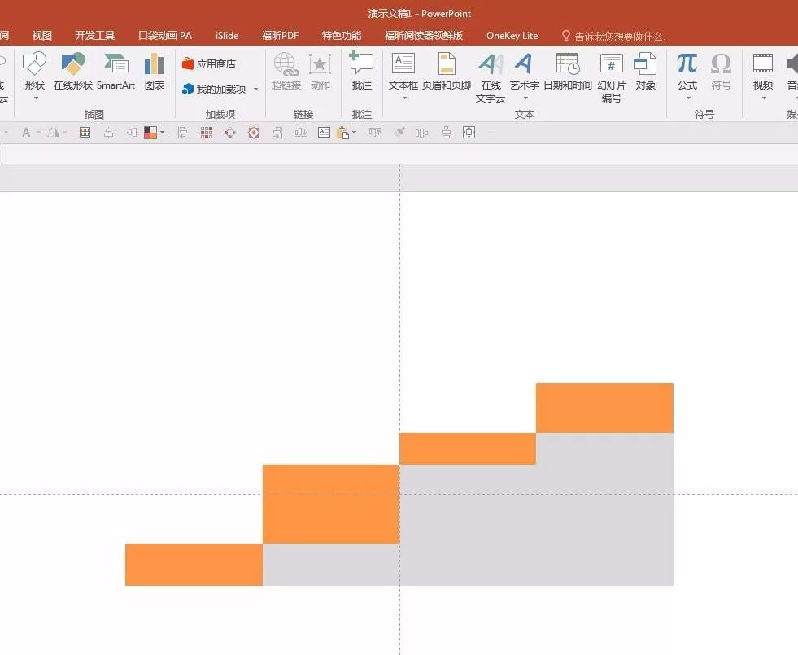Insert a SmartArt graphic
798x655 pixels.
click(116, 72)
